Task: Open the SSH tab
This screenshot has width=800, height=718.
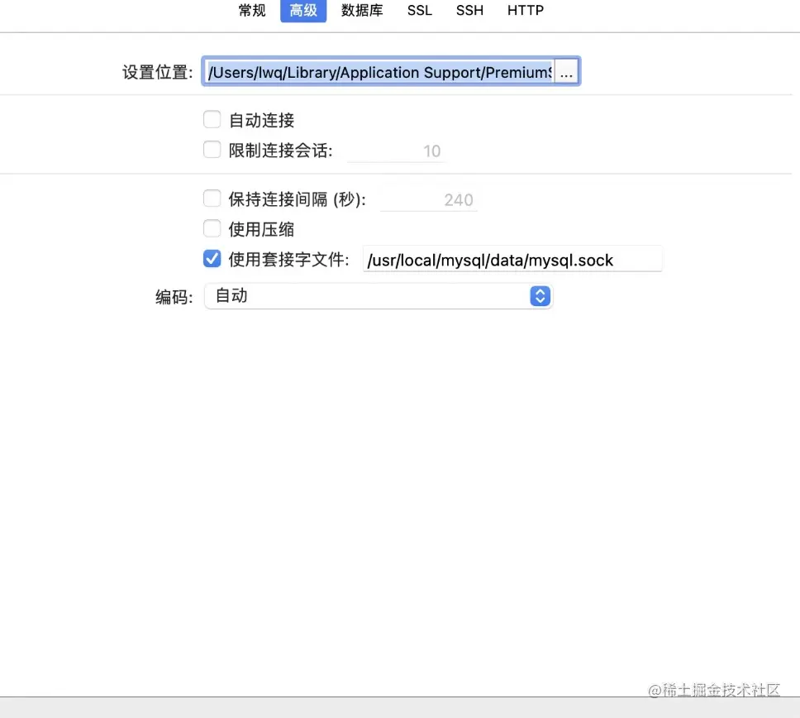Action: click(469, 10)
